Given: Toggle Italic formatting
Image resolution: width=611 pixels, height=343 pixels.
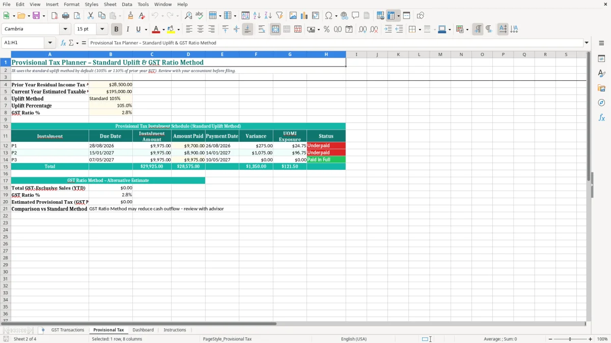Looking at the screenshot, I should [128, 29].
